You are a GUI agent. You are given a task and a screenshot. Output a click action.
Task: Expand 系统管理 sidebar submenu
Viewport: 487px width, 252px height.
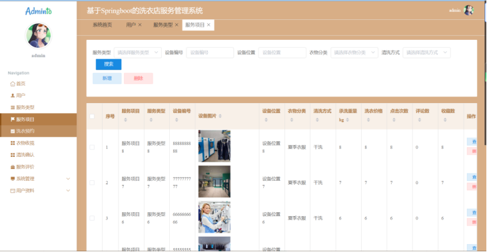38,179
